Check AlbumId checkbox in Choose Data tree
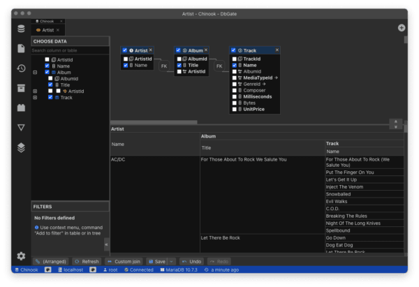 coord(50,78)
